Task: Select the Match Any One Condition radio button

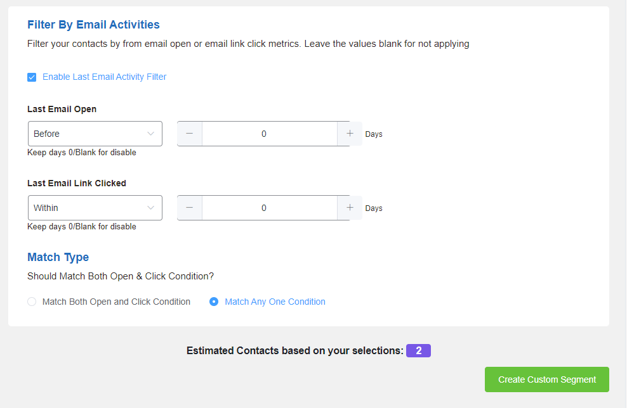Action: pyautogui.click(x=214, y=302)
